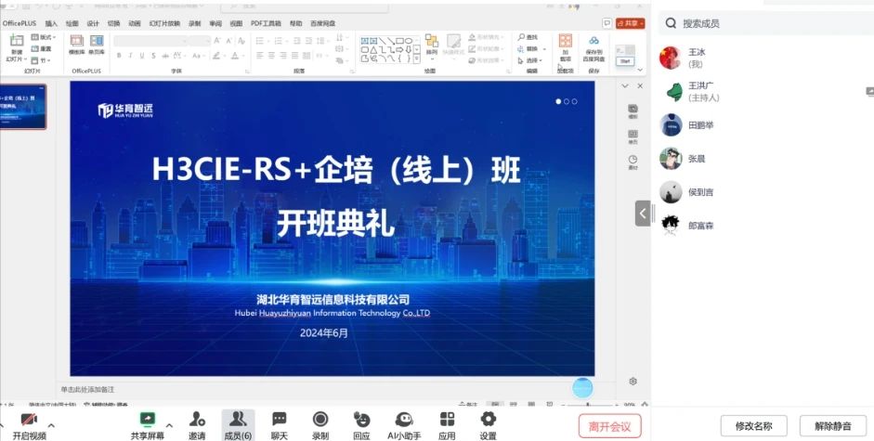The image size is (874, 441).
Task: Open the red 共享 share dropdown
Action: tap(631, 23)
